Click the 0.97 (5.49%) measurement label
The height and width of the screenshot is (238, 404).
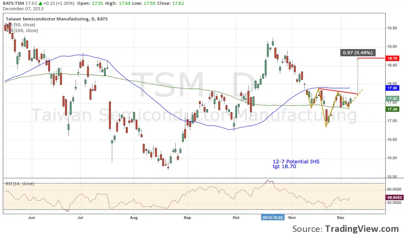tap(358, 53)
